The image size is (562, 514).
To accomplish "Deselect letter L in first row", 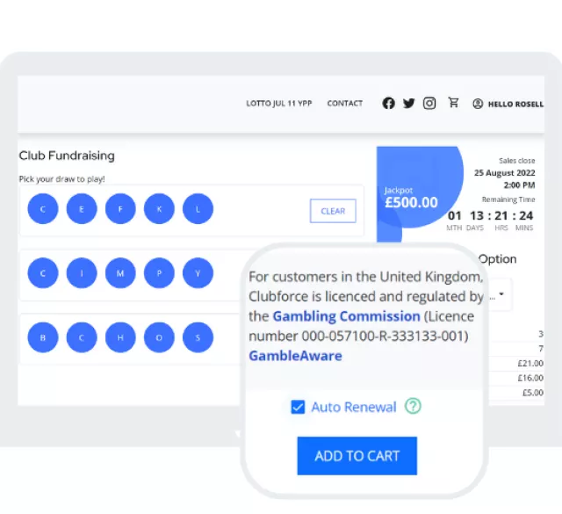I will click(x=198, y=209).
